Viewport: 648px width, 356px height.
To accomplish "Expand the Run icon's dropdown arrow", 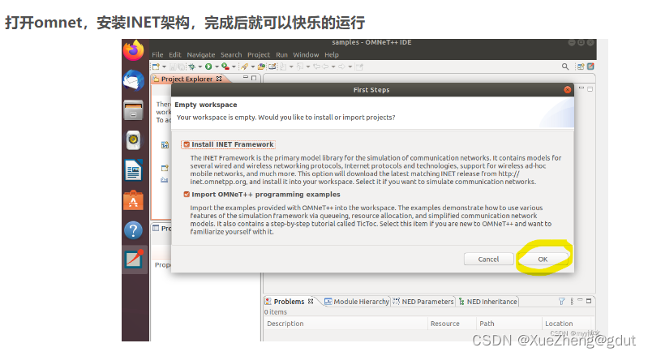I will tap(217, 66).
